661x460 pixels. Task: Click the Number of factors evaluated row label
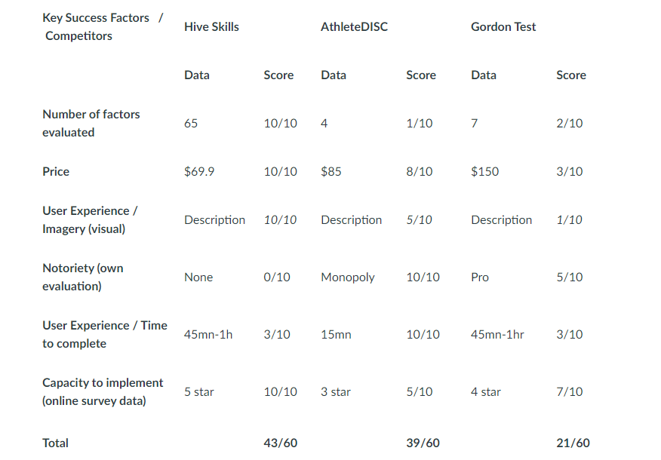click(91, 124)
